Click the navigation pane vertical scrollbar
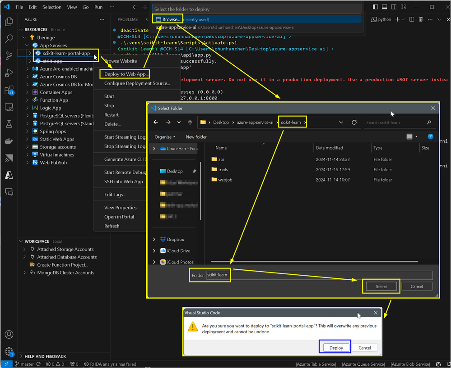 click(x=200, y=191)
